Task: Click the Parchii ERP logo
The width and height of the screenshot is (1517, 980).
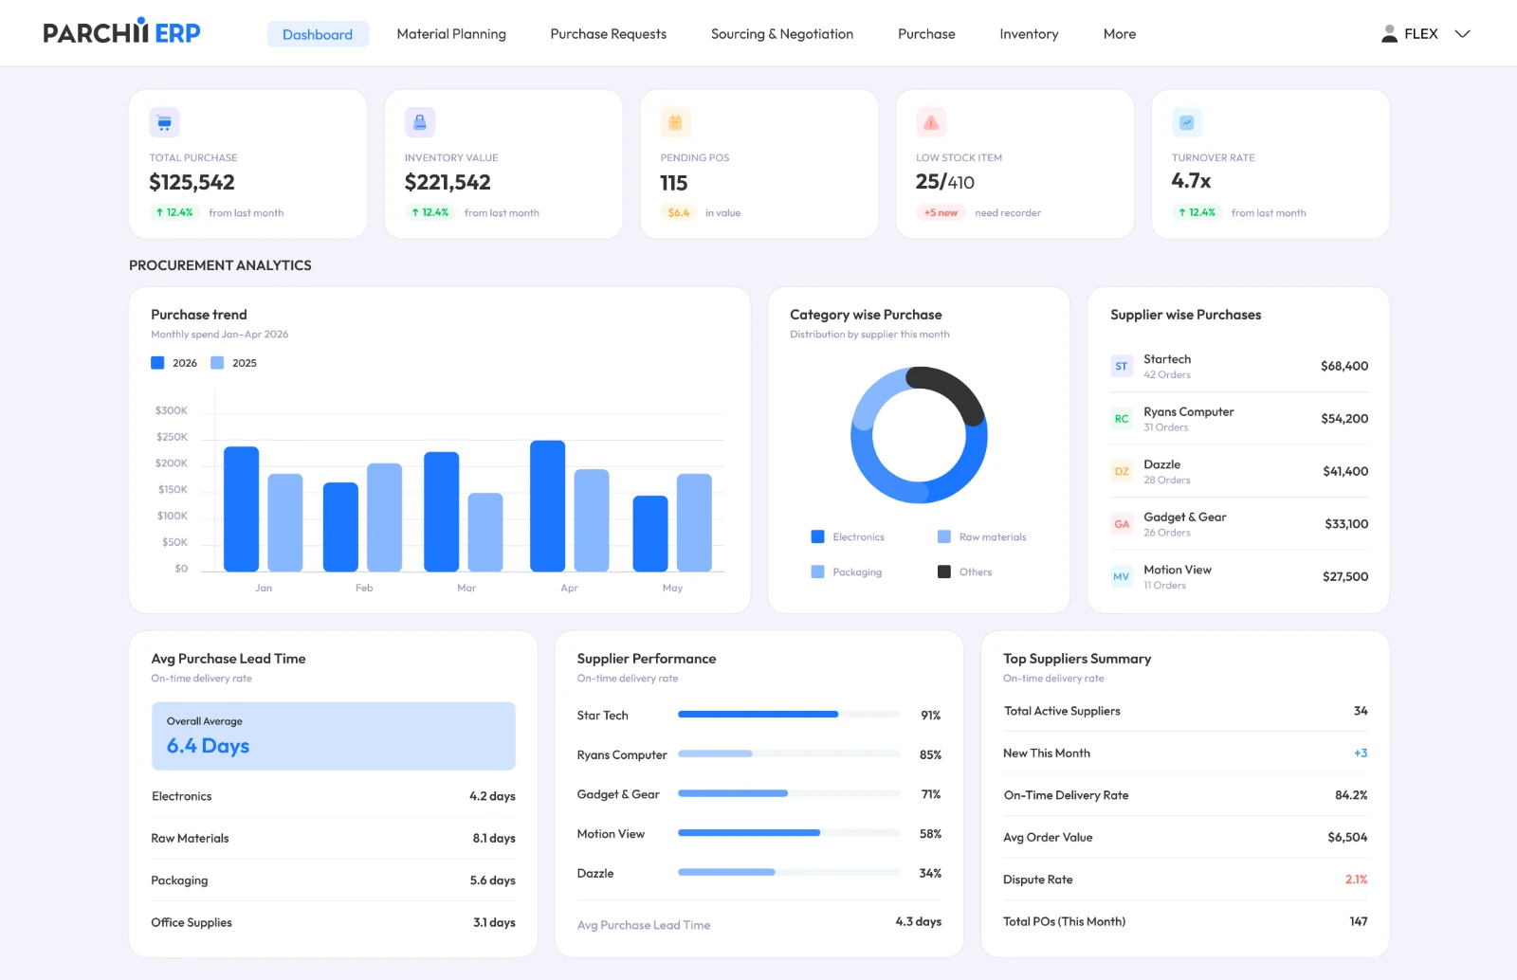Action: [121, 32]
